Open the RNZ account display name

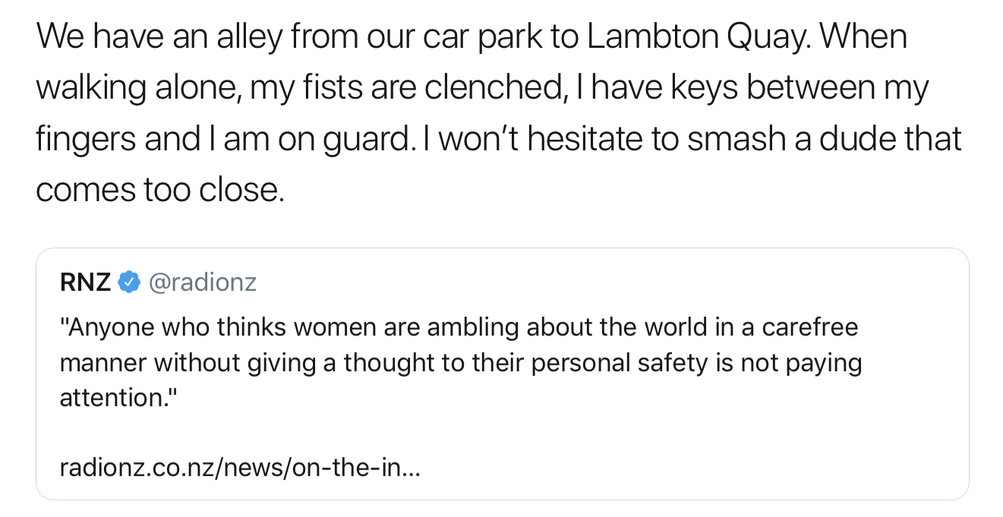(x=86, y=283)
